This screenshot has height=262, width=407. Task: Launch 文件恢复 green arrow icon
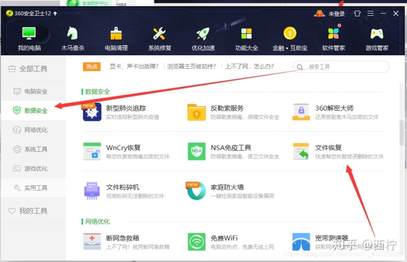point(301,151)
